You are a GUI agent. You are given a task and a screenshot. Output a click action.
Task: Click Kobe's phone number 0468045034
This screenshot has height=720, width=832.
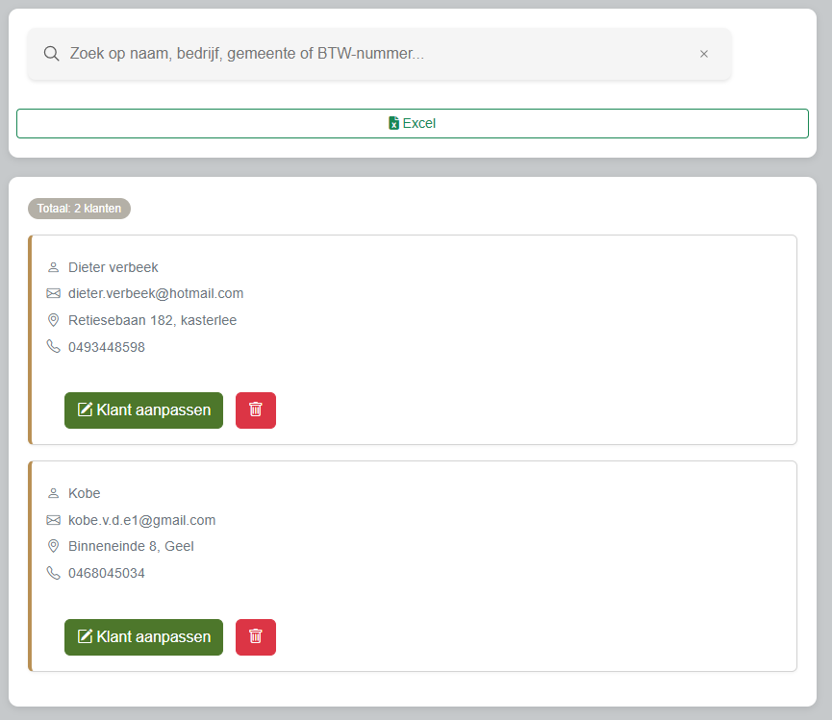[x=107, y=573]
